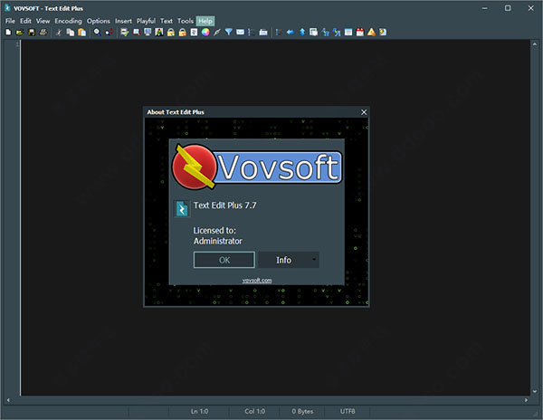Click the Print toolbar icon
This screenshot has height=420, width=543.
(x=43, y=33)
